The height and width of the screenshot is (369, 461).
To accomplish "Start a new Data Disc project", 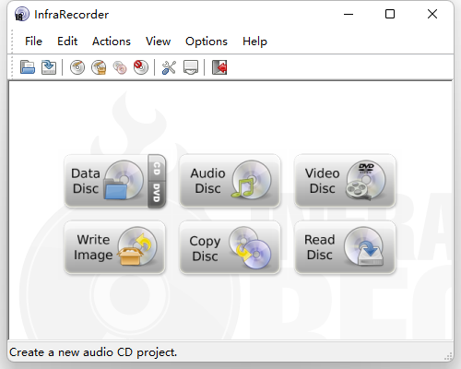I will coord(106,181).
